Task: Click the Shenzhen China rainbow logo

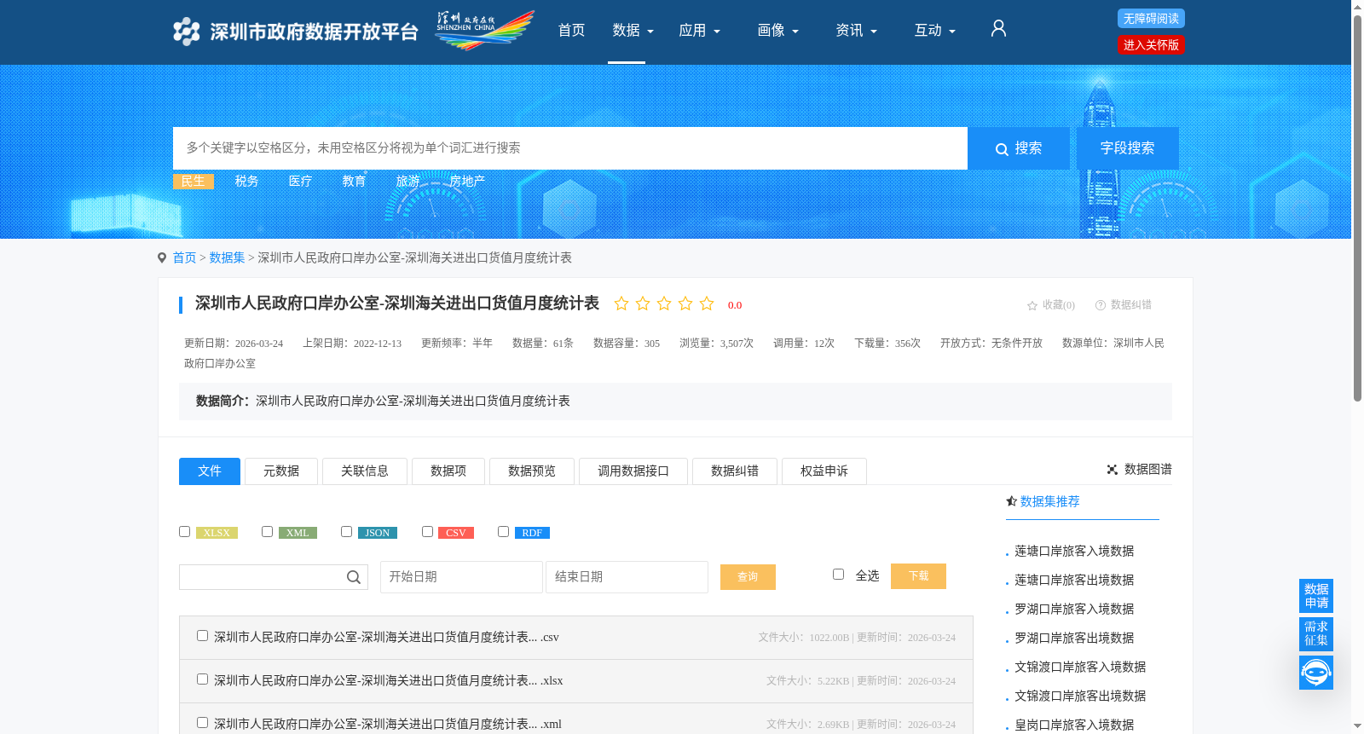Action: (484, 31)
